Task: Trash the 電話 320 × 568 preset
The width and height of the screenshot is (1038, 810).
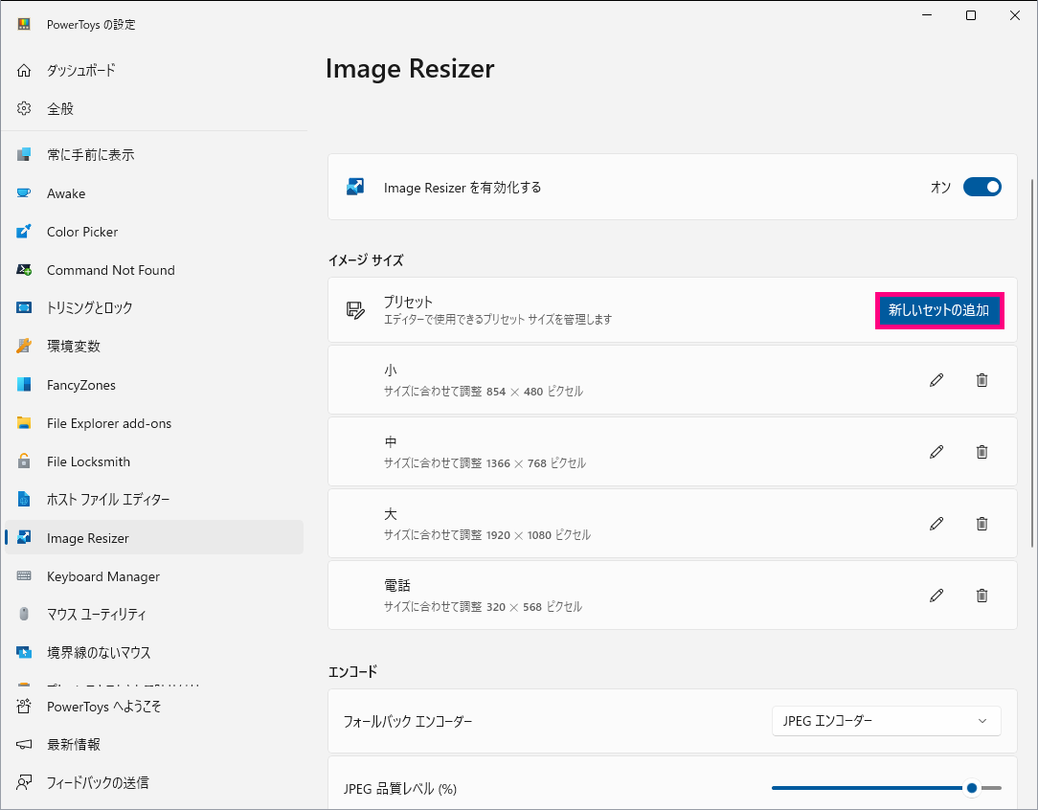Action: click(982, 596)
